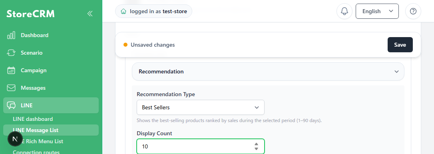Collapse the sidebar with double chevron icon
This screenshot has height=154, width=434.
[90, 14]
